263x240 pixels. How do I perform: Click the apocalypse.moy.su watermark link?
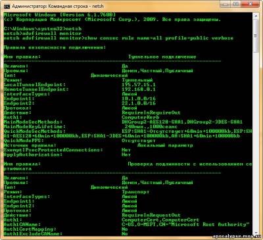point(237,237)
